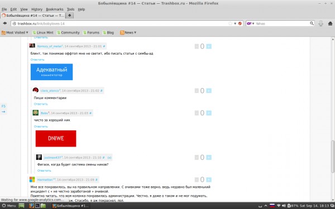The width and height of the screenshot is (335, 209).
Task: Click the search magnifier in Yahoo box
Action: click(312, 23)
